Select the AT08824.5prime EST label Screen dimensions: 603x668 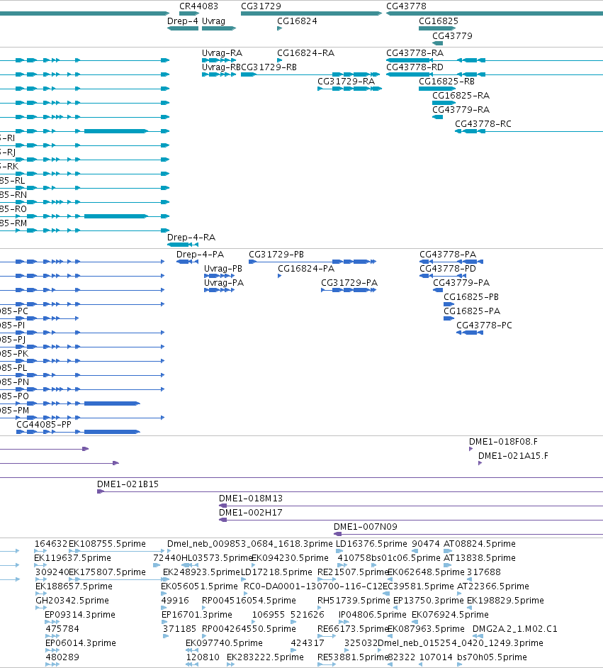click(x=480, y=544)
